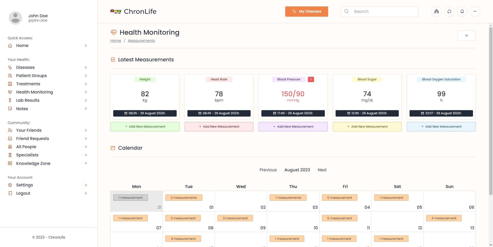Click the ChronLife logo in header
493x247 pixels.
pyautogui.click(x=133, y=12)
